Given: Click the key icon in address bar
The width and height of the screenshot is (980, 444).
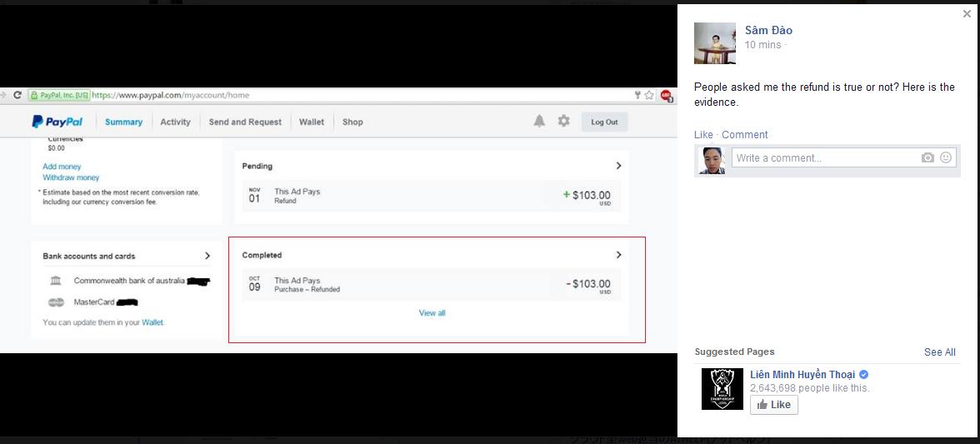Looking at the screenshot, I should coord(638,95).
